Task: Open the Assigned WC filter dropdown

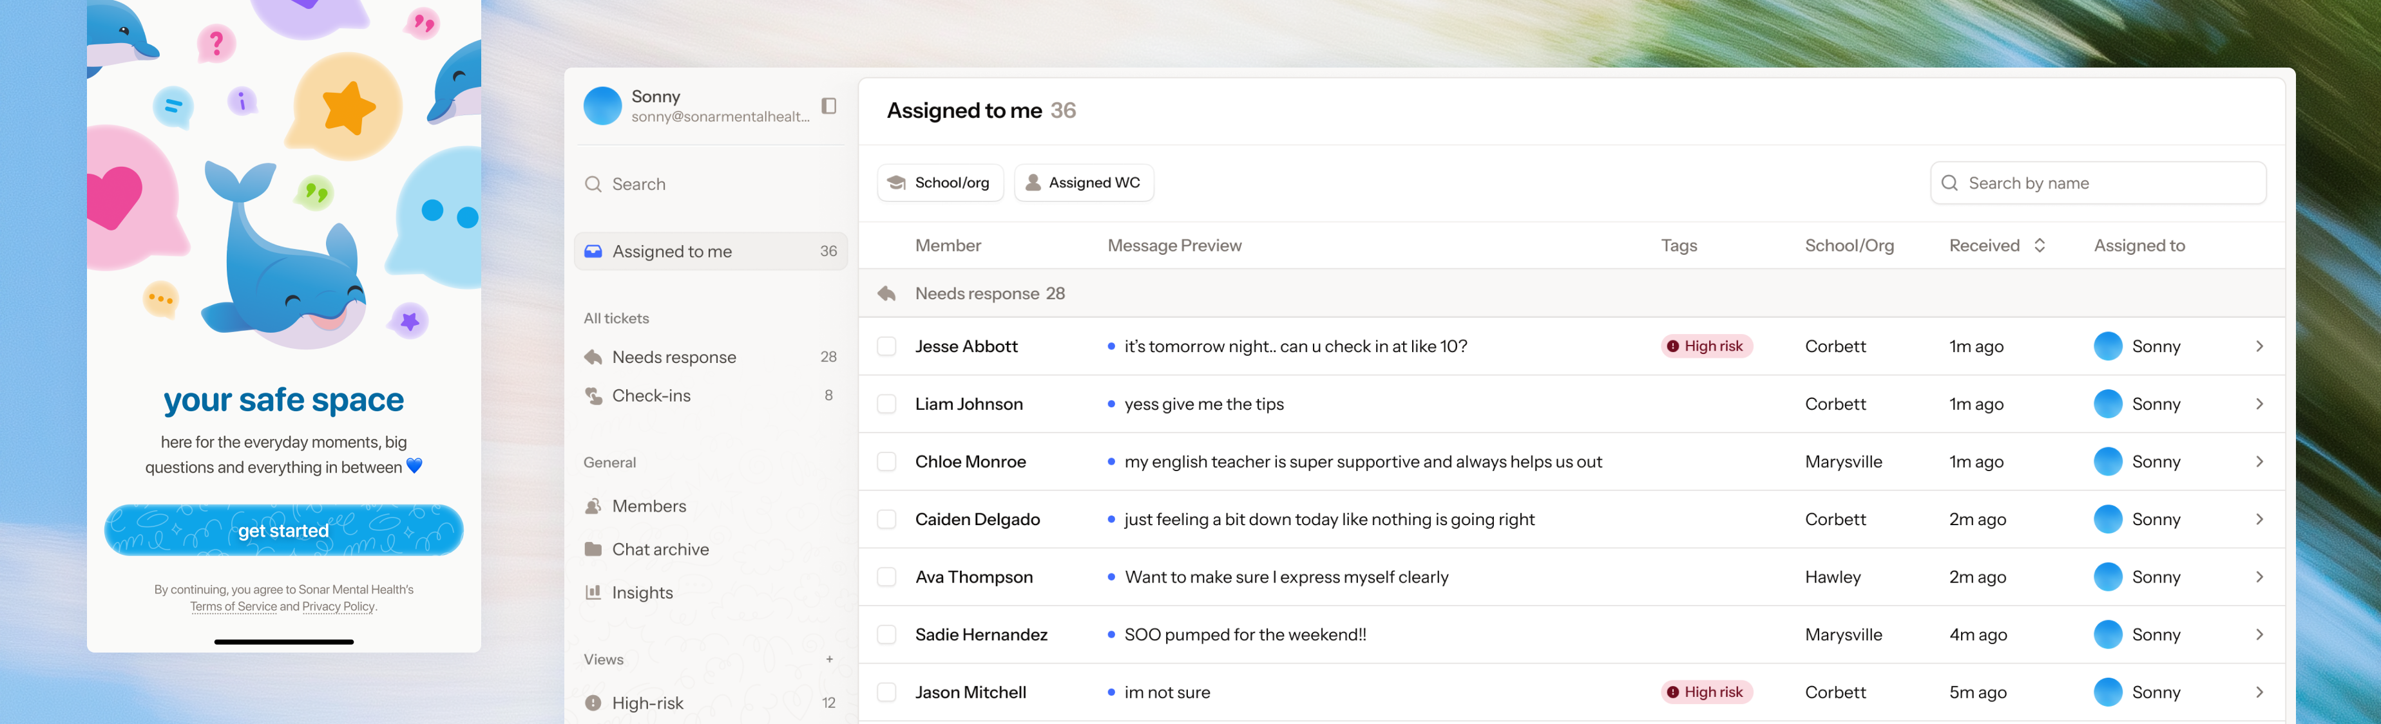Action: [1084, 183]
